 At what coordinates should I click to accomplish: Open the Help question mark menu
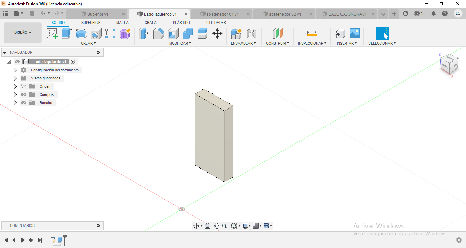(445, 13)
